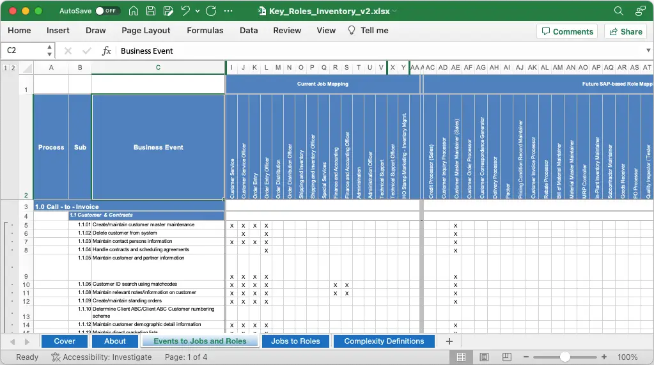This screenshot has width=654, height=365.
Task: Collapse outline to level 1
Action: [x=5, y=68]
